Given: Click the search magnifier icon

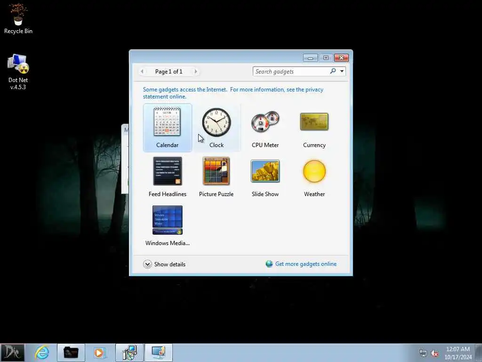Looking at the screenshot, I should coord(333,71).
